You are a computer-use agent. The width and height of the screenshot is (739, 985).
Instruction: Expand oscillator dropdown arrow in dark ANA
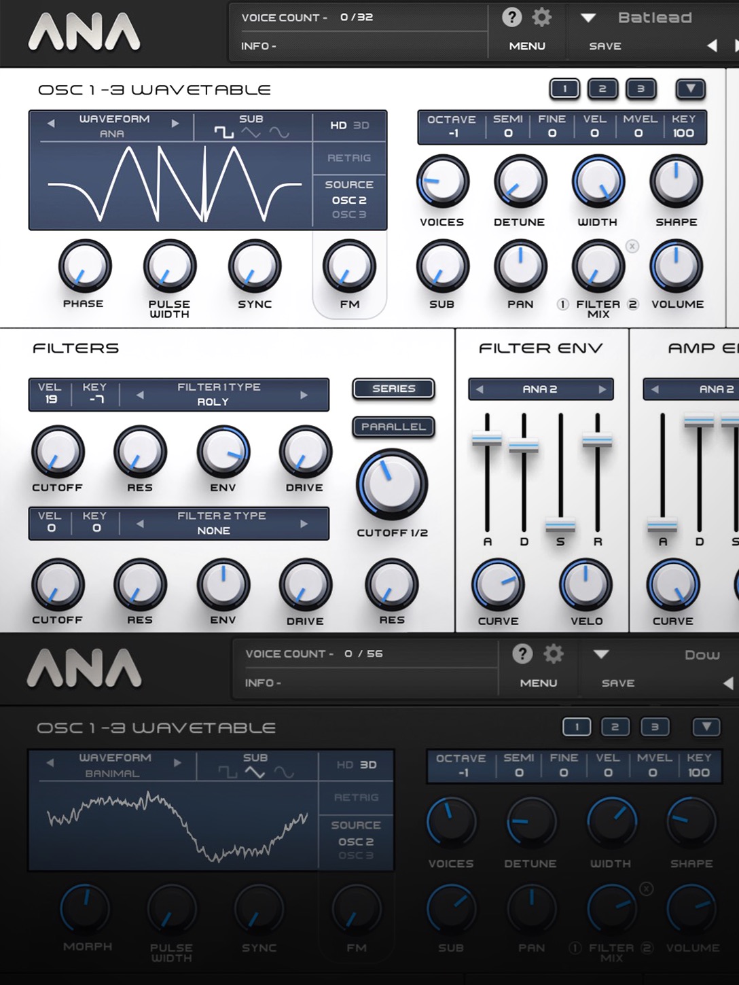click(706, 727)
